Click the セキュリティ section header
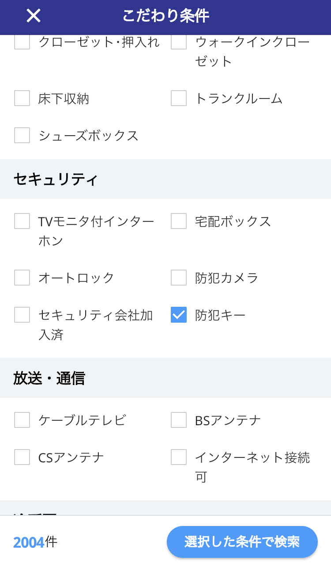 click(x=56, y=179)
